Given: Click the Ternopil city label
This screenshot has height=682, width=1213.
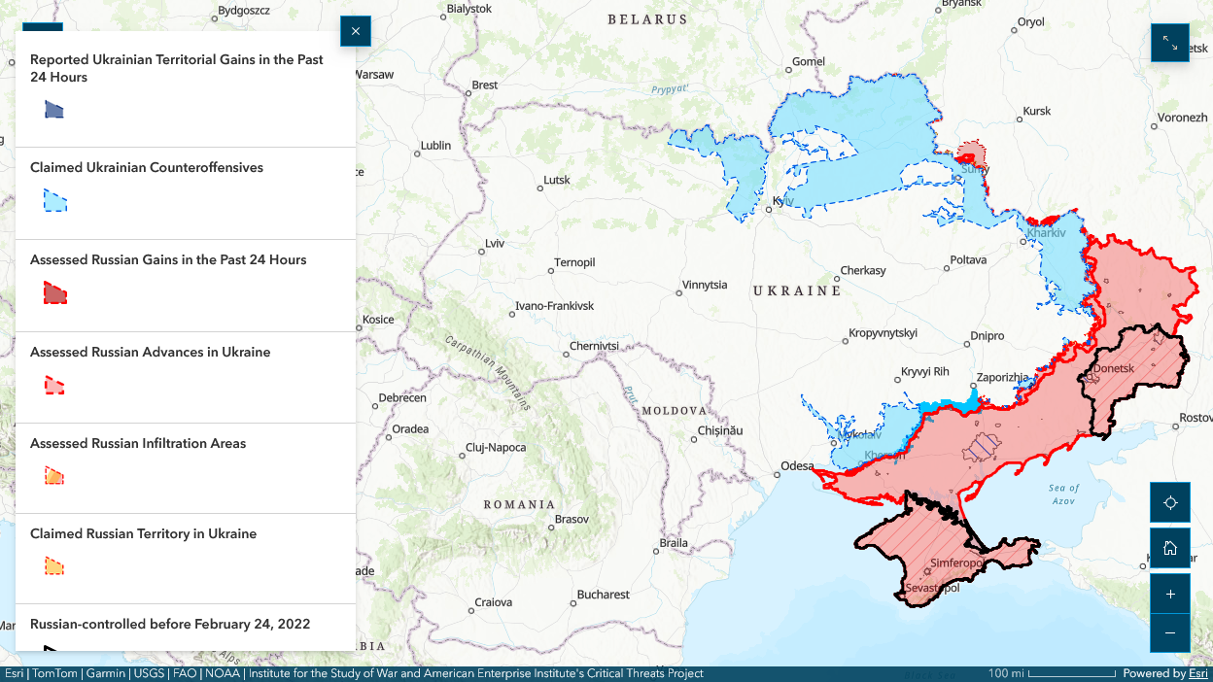Looking at the screenshot, I should point(574,263).
